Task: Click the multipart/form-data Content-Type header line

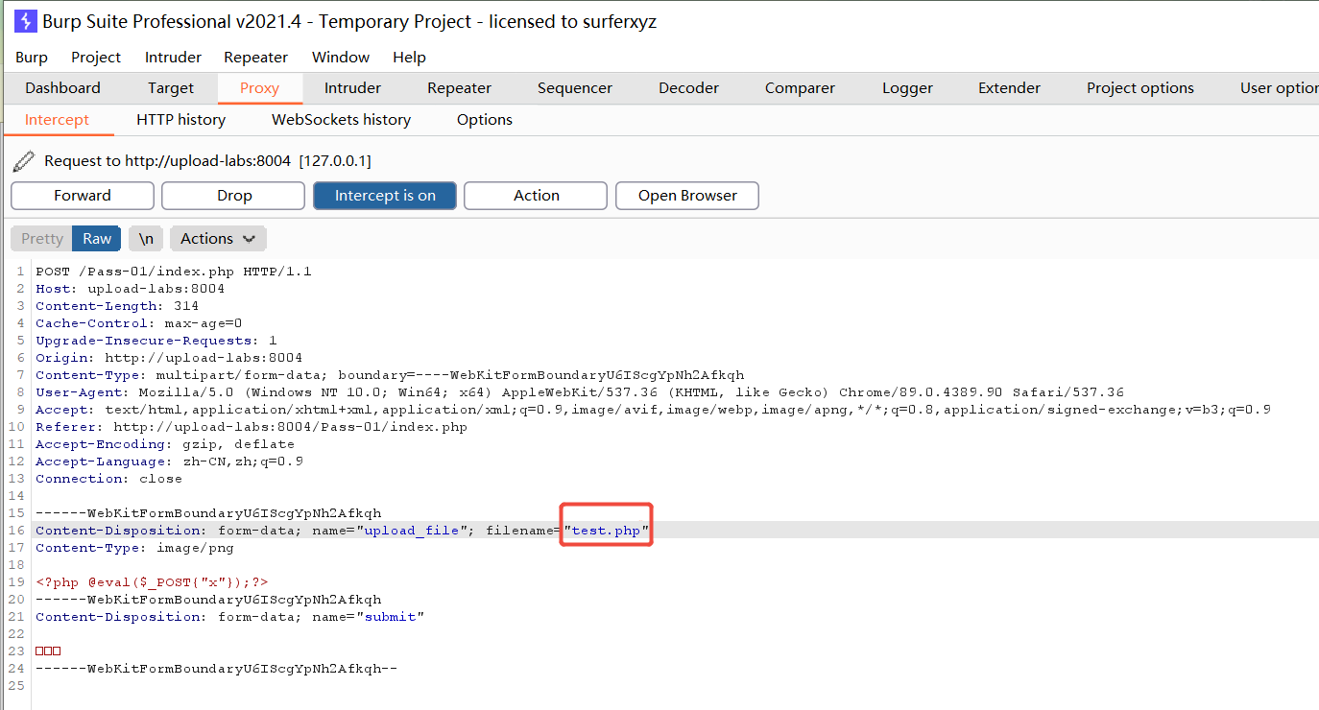Action: (390, 375)
